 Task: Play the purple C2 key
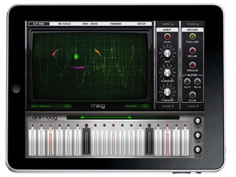click(x=113, y=142)
